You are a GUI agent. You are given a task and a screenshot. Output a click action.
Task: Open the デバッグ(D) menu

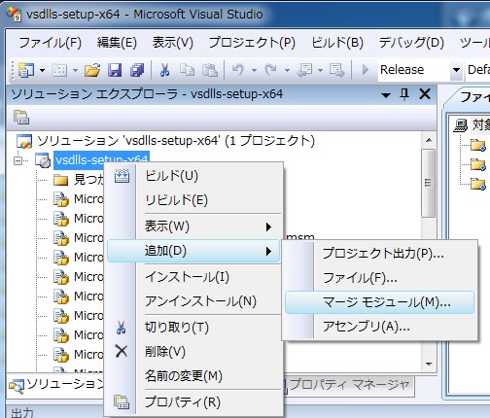[x=411, y=43]
